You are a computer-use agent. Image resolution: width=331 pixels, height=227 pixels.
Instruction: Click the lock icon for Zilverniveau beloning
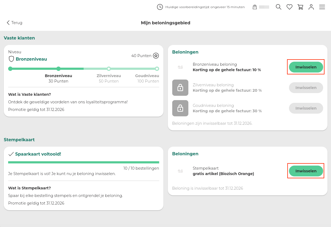180,88
